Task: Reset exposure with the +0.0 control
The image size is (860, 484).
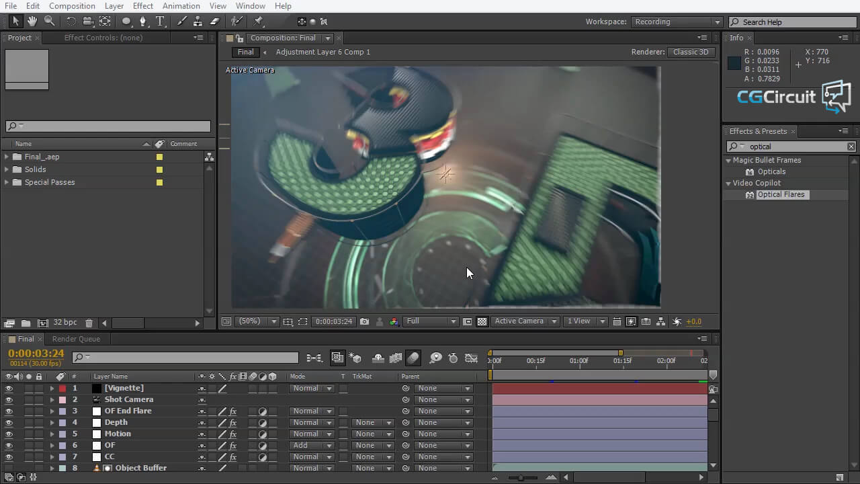Action: click(694, 321)
